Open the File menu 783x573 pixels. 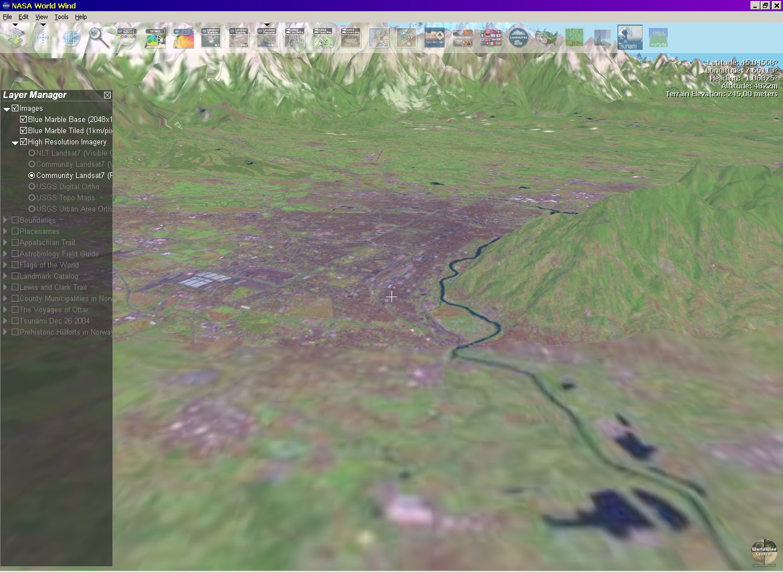tap(7, 17)
